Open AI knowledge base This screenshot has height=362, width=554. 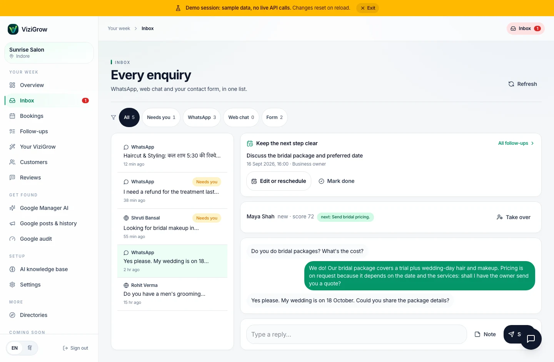click(x=49, y=269)
